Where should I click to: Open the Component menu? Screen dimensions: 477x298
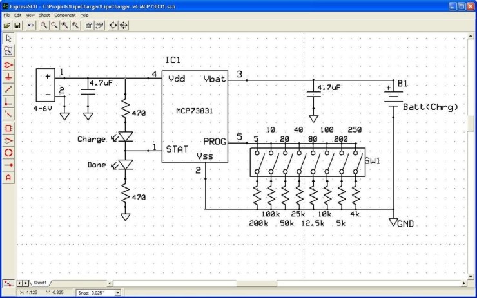point(64,15)
